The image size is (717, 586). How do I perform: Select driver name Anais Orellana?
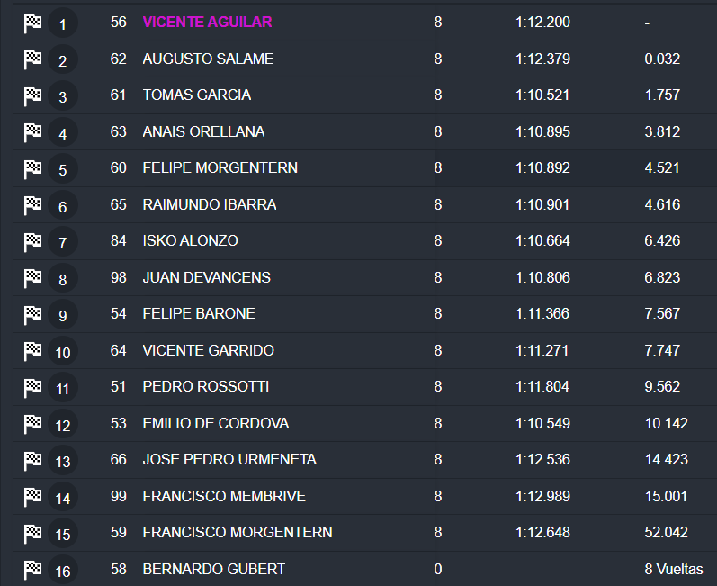(203, 131)
